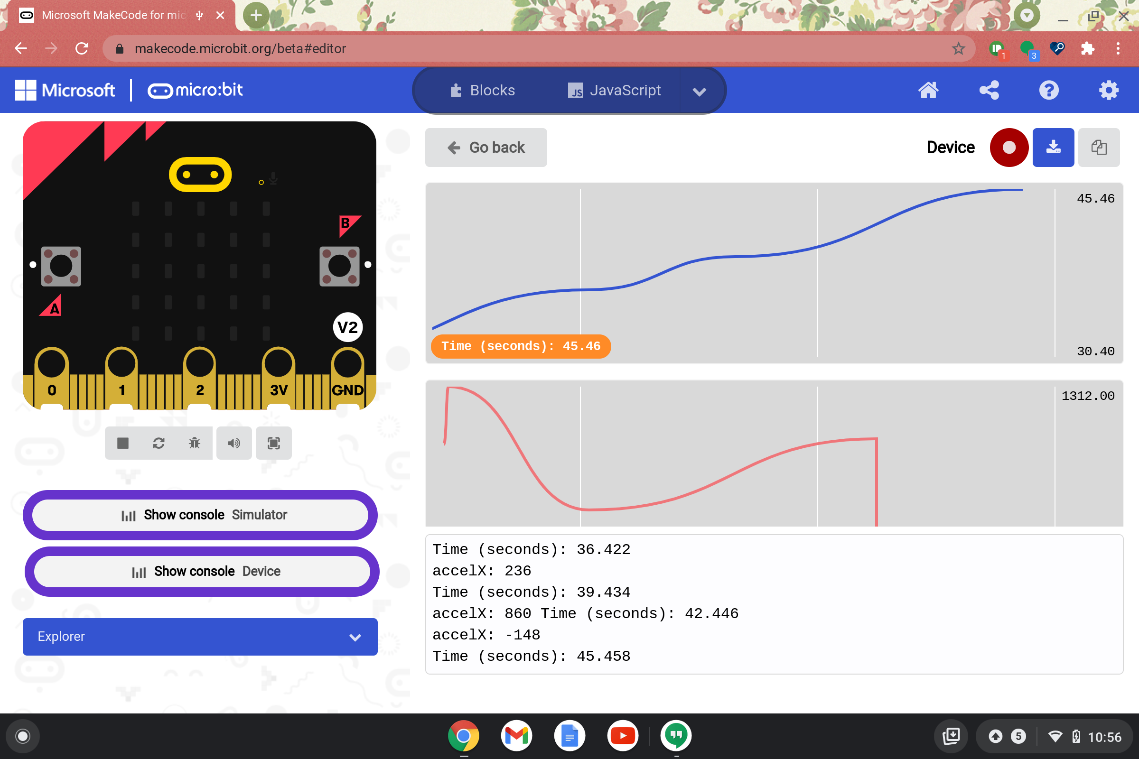Screen dimensions: 1139x759
Task: Switch to the JavaScript editor
Action: pyautogui.click(x=614, y=90)
